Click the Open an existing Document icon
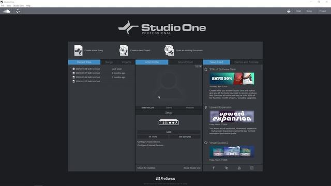 point(169,50)
